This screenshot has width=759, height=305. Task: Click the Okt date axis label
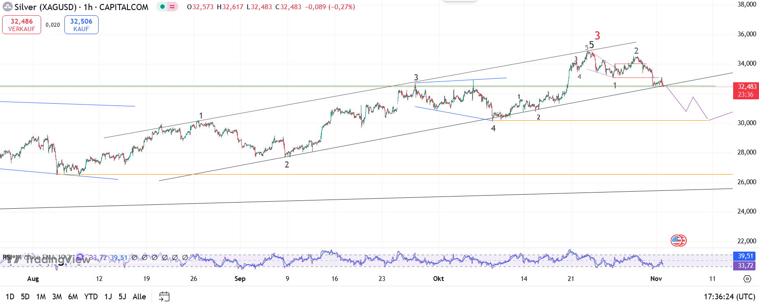click(438, 279)
